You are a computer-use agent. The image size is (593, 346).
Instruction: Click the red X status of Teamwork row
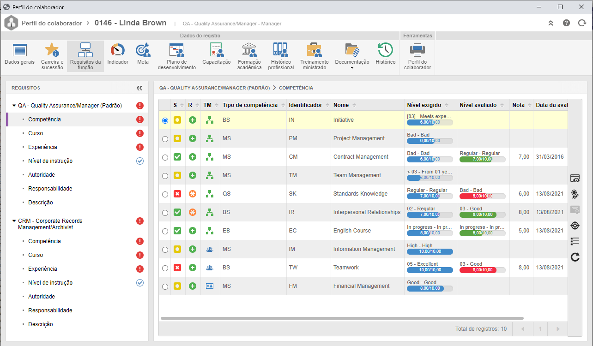(177, 268)
